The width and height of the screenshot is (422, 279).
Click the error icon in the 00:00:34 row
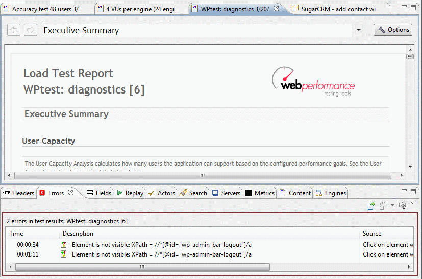pyautogui.click(x=63, y=244)
